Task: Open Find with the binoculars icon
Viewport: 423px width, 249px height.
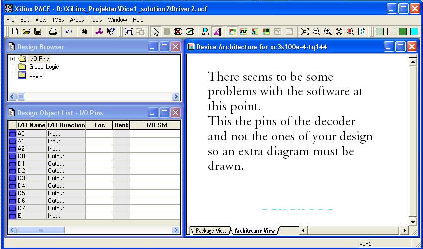Action: tap(84, 32)
